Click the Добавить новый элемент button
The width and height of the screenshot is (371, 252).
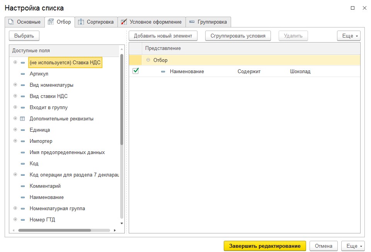[x=163, y=36]
